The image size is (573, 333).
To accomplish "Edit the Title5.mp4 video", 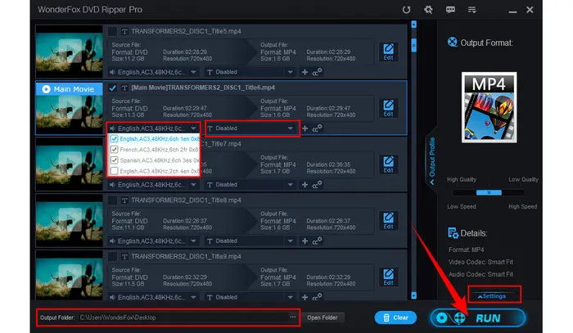I will click(x=388, y=52).
